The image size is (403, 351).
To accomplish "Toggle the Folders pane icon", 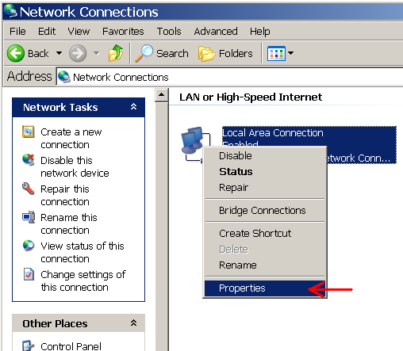I will (207, 53).
